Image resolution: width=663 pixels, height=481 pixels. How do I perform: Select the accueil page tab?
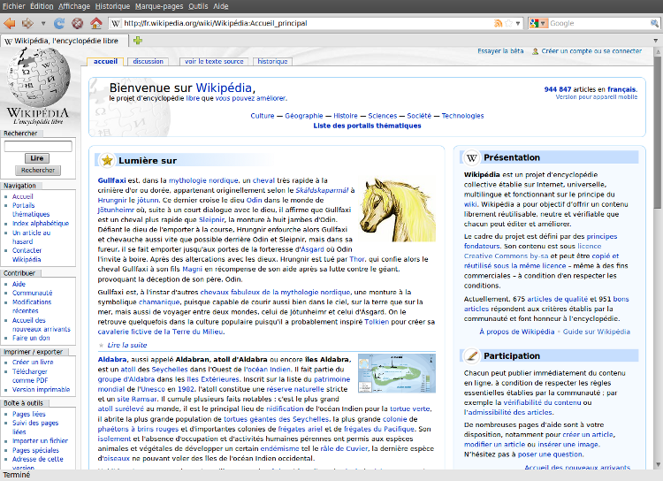[x=105, y=61]
